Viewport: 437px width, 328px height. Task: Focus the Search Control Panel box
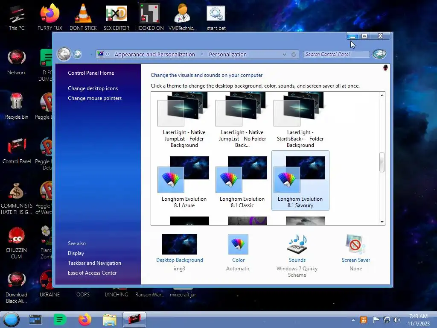tap(336, 54)
